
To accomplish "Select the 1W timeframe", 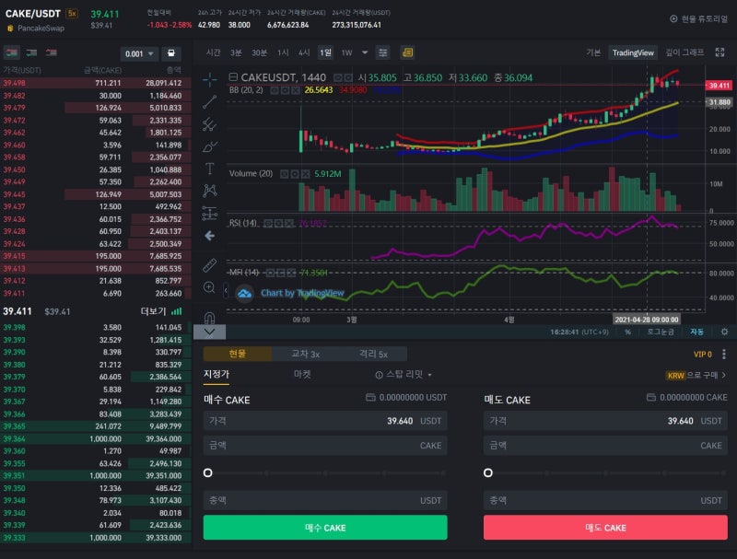I will (x=347, y=52).
